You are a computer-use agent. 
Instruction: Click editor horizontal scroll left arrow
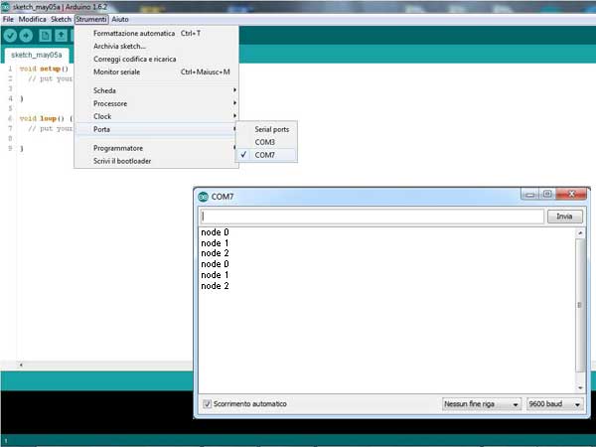pos(21,365)
